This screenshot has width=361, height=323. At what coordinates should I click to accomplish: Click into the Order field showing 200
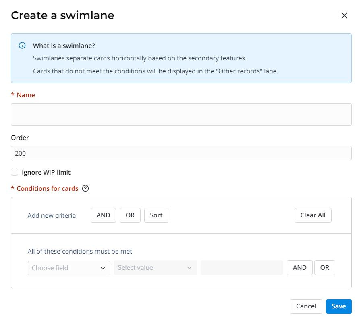tap(181, 153)
